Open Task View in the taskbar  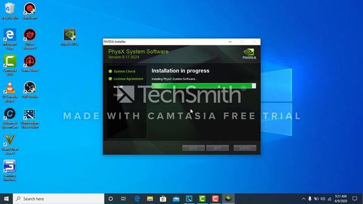point(124,199)
